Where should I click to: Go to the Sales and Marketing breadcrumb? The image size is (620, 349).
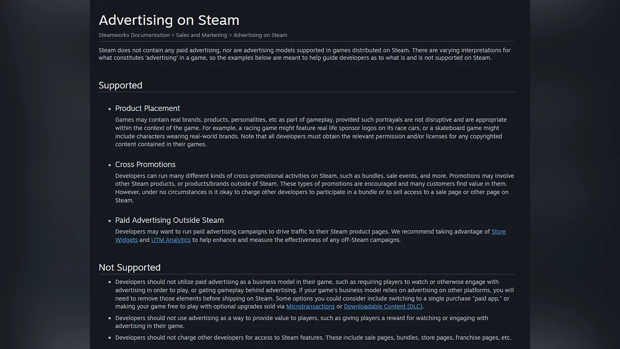[x=202, y=35]
